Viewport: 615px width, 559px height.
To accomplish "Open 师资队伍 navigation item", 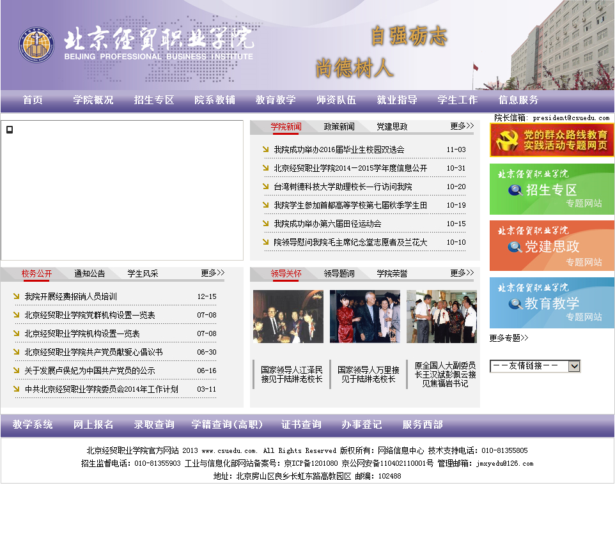I will (x=336, y=100).
